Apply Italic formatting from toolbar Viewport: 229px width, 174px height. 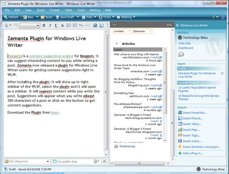[50, 26]
